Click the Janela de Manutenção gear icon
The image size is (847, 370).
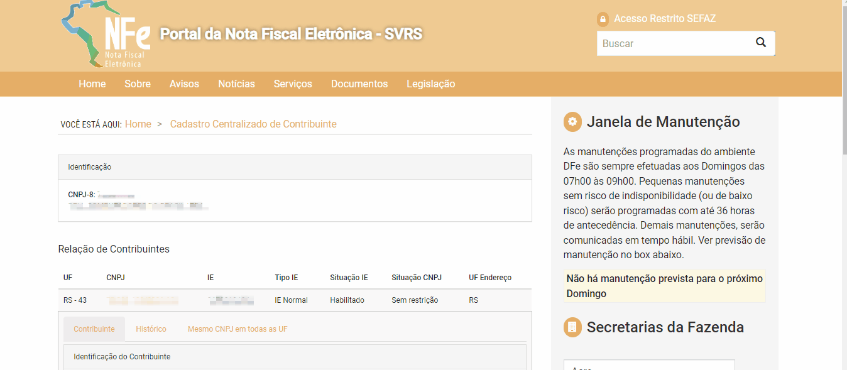[572, 122]
